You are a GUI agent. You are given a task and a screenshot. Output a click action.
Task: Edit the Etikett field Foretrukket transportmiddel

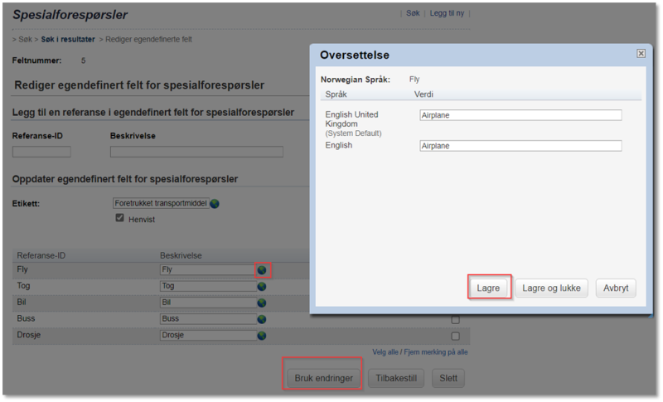pyautogui.click(x=161, y=203)
